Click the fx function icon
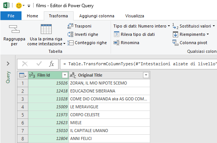Image resolution: width=217 pixels, height=143 pixels. tap(51, 64)
